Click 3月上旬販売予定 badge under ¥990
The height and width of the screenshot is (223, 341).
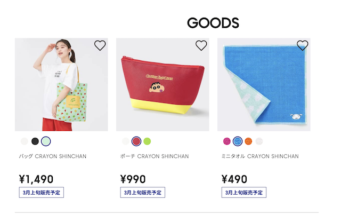click(x=143, y=193)
